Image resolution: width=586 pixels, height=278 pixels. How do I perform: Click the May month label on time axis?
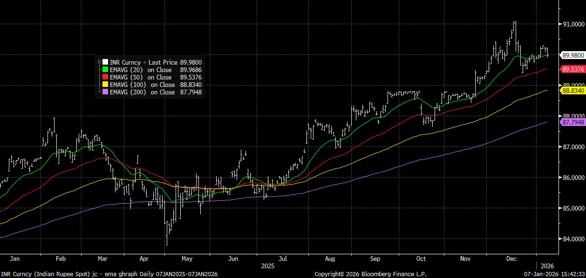pyautogui.click(x=187, y=258)
